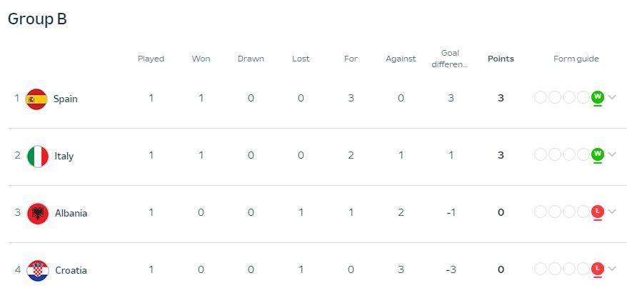Image resolution: width=627 pixels, height=293 pixels.
Task: Click the Albania flag icon
Action: coord(37,213)
